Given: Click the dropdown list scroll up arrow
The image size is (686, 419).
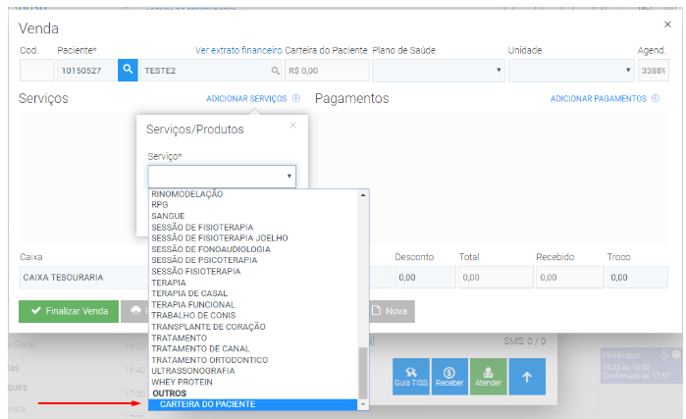Looking at the screenshot, I should coord(363,194).
